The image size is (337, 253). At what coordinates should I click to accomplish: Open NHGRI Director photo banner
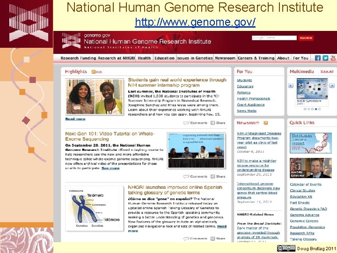click(x=311, y=168)
